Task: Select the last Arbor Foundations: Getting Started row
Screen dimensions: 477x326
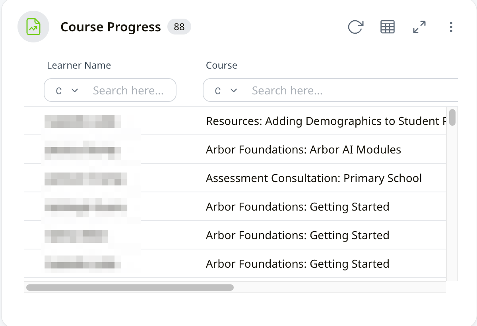Action: [x=297, y=264]
